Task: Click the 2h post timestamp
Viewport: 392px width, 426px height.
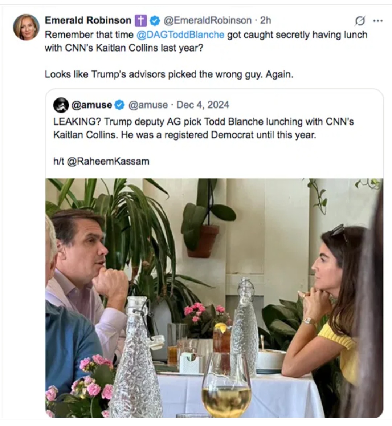Action: coord(266,20)
